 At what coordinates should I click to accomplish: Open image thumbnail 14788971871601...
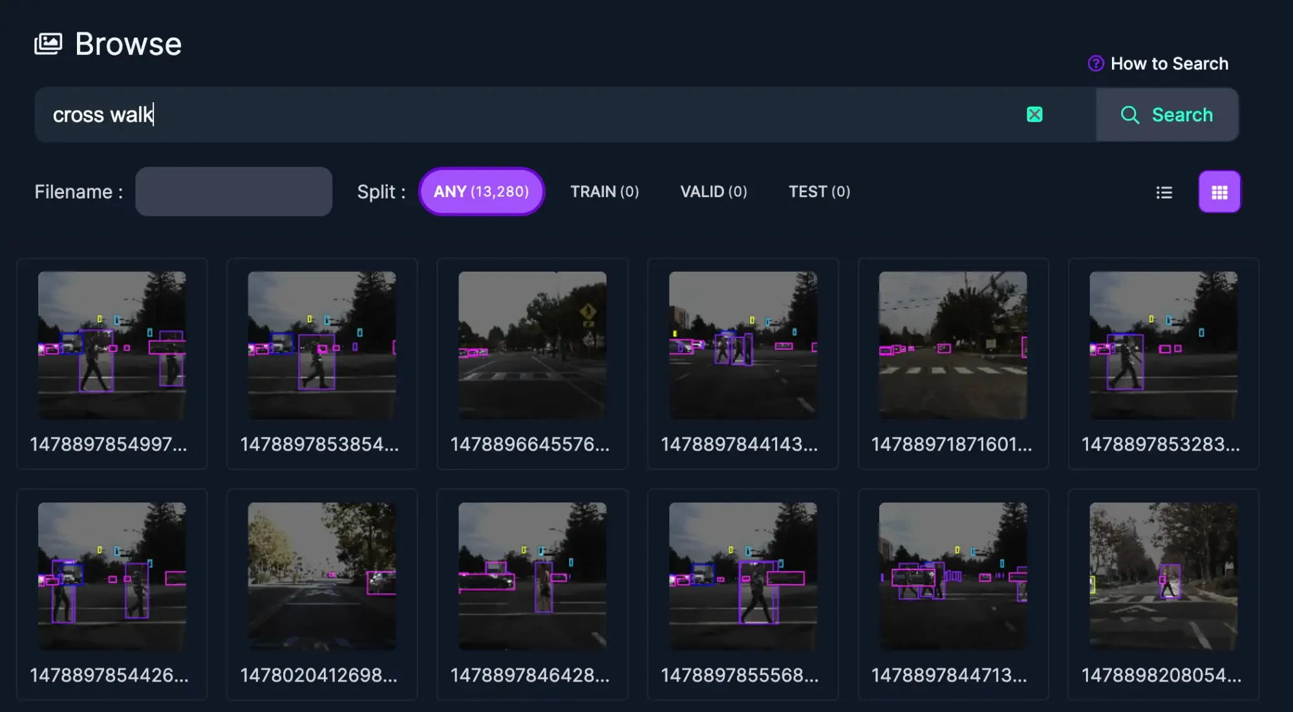point(953,345)
